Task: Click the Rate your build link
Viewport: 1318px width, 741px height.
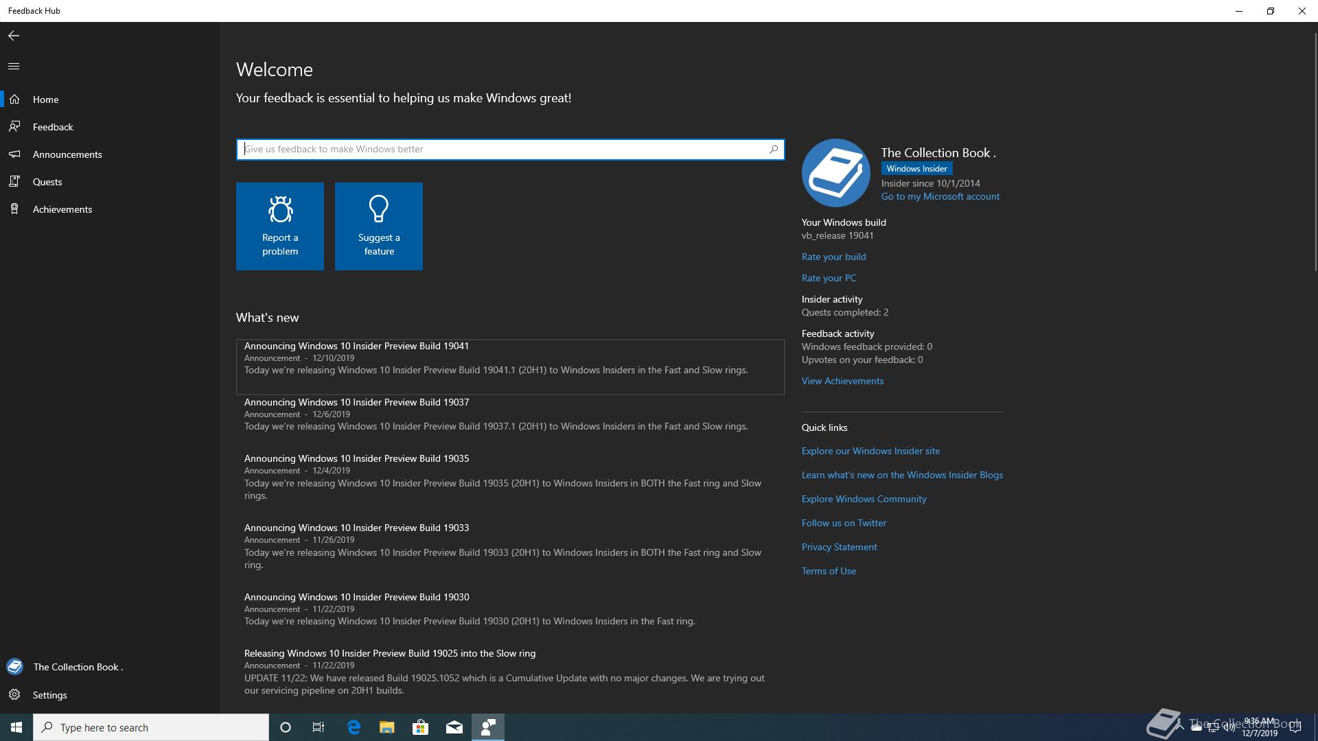Action: click(833, 257)
